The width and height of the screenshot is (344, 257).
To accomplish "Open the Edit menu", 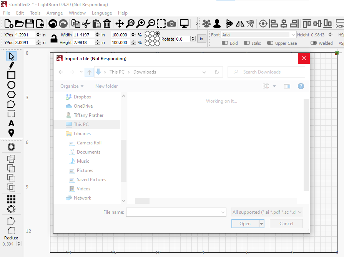I will [20, 13].
